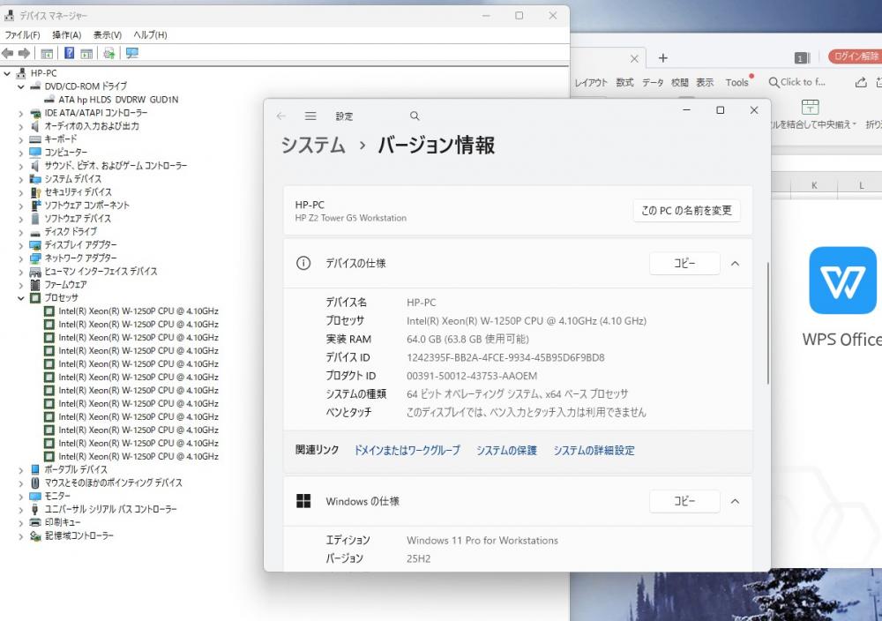Viewport: 882px width, 621px height.
Task: Toggle the console tree pane toolbar icon
Action: tap(47, 54)
